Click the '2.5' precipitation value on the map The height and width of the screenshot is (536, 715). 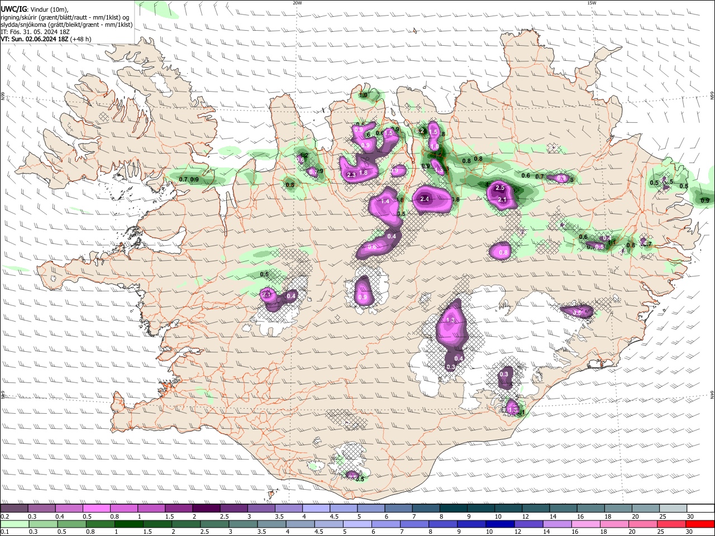[x=500, y=188]
